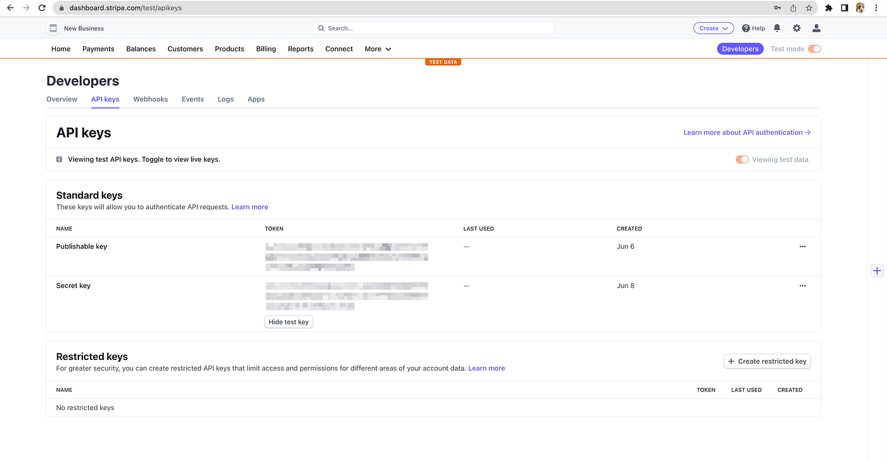
Task: Click the browser back arrow
Action: (x=10, y=8)
